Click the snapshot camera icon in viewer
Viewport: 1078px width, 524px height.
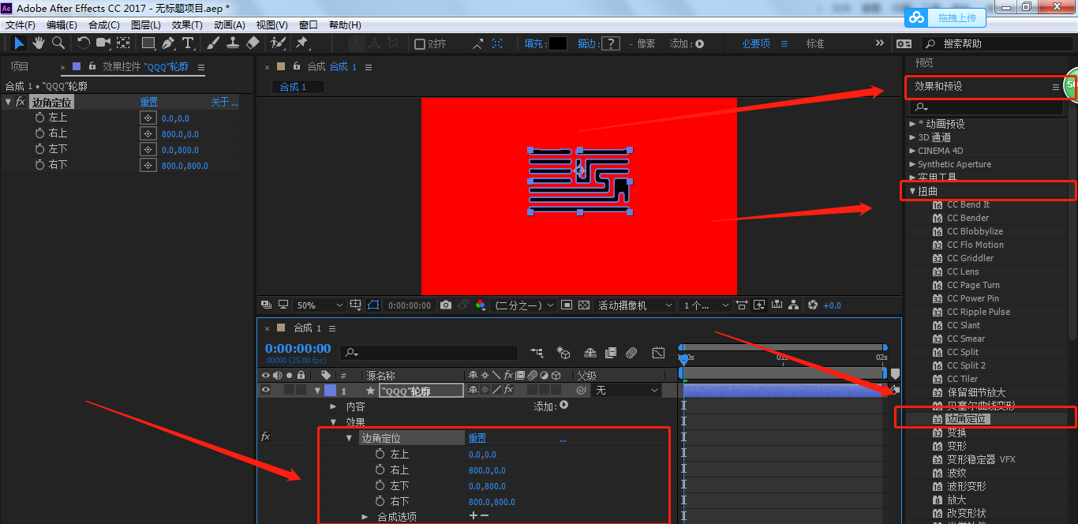pyautogui.click(x=446, y=305)
